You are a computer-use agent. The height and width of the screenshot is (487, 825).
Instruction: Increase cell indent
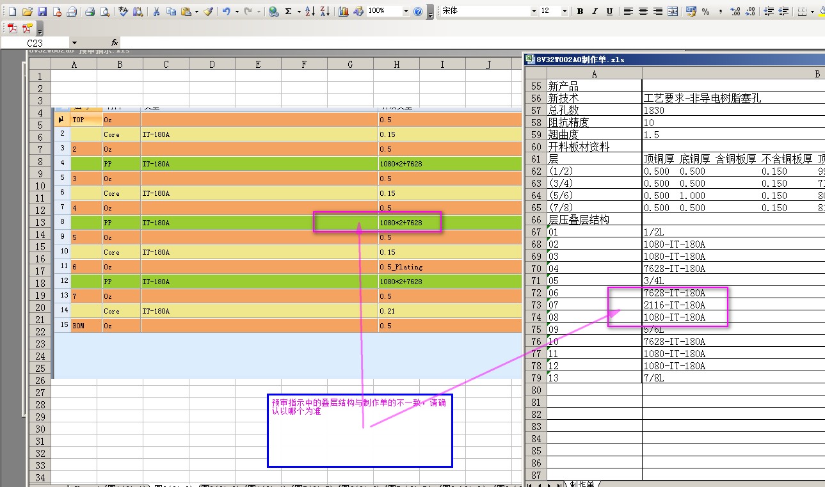tap(783, 12)
